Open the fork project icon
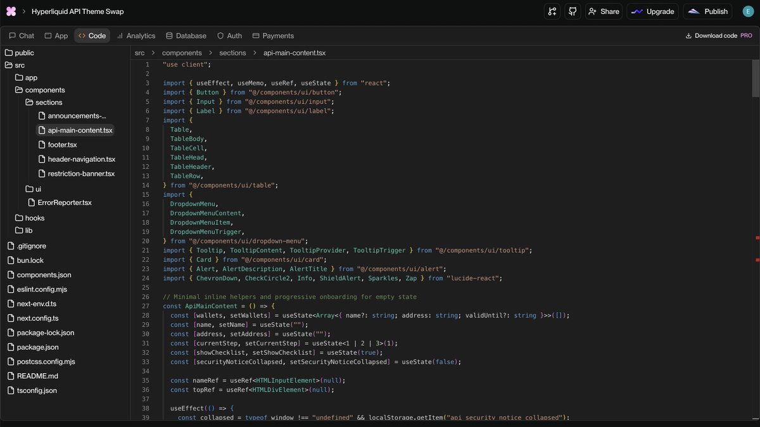Image resolution: width=760 pixels, height=427 pixels. (x=551, y=11)
